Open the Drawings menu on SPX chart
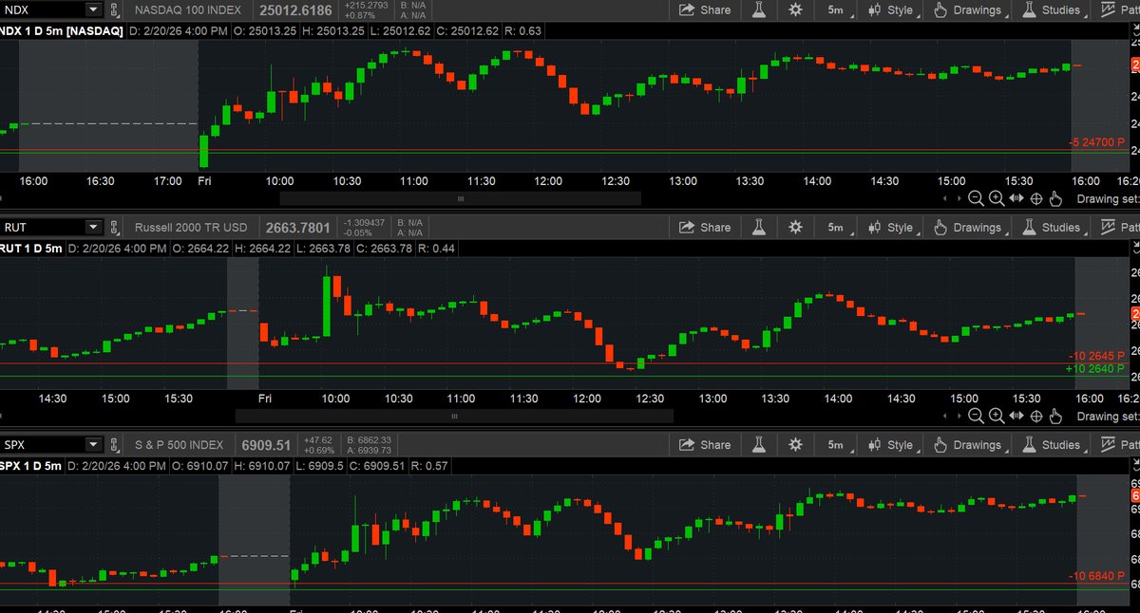1140x613 pixels. [970, 444]
